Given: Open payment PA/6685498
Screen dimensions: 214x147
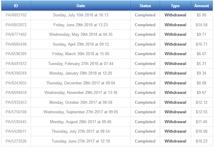Looking at the screenshot, I should click(16, 44).
